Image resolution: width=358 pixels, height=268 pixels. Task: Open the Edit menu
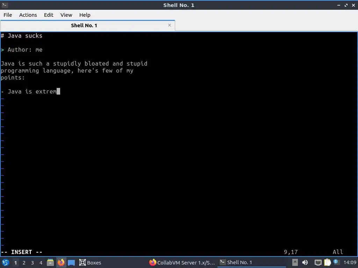tap(48, 15)
